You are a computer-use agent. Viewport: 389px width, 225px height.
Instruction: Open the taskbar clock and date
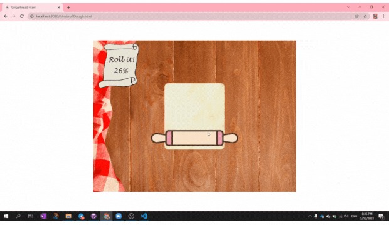click(367, 216)
